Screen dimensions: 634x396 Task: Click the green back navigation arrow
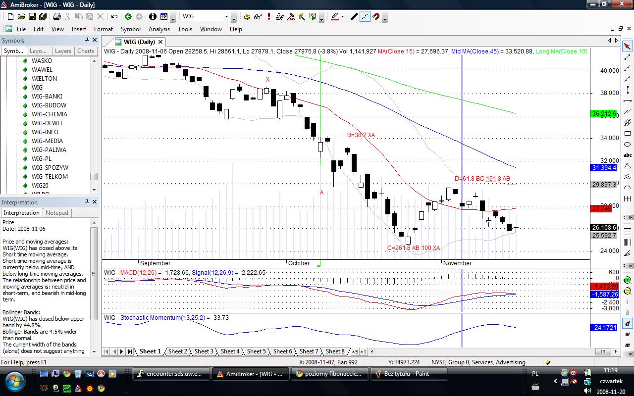(x=128, y=17)
